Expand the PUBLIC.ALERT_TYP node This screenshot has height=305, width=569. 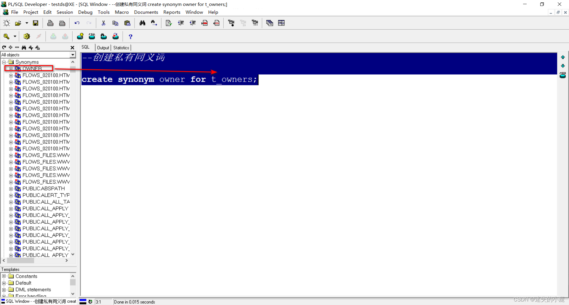click(x=11, y=195)
